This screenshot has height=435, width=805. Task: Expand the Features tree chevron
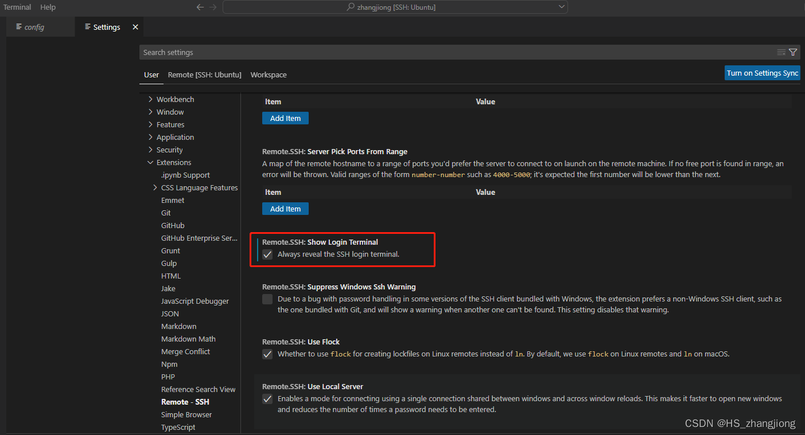coord(150,124)
